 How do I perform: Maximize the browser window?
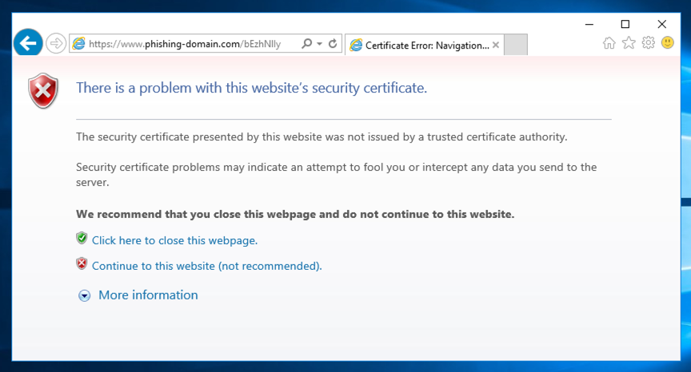[x=625, y=24]
